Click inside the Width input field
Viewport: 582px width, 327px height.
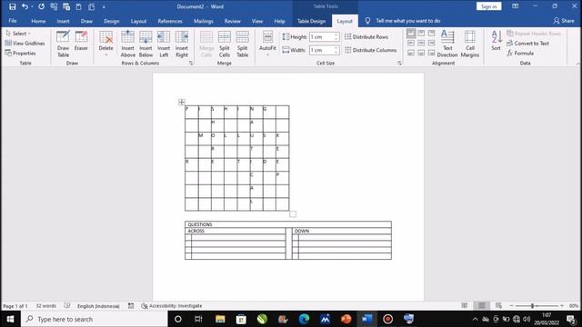pos(321,50)
